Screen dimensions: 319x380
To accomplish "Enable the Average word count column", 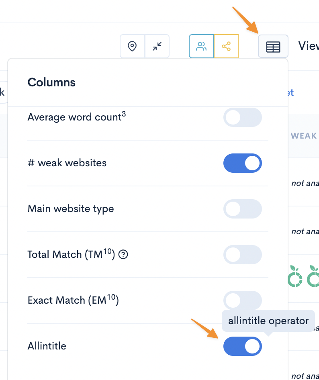I will (x=242, y=117).
